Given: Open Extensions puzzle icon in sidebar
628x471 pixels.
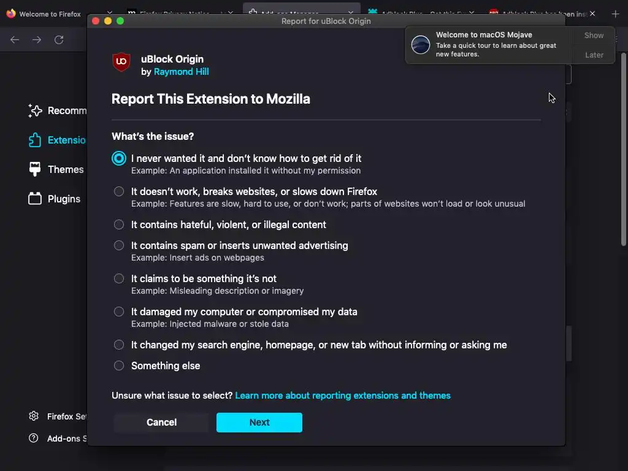Looking at the screenshot, I should (x=35, y=140).
